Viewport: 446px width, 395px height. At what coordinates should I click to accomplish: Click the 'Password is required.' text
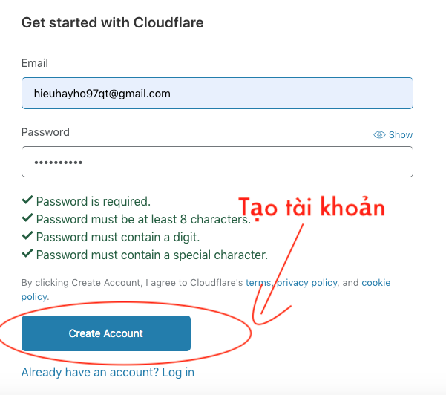94,201
